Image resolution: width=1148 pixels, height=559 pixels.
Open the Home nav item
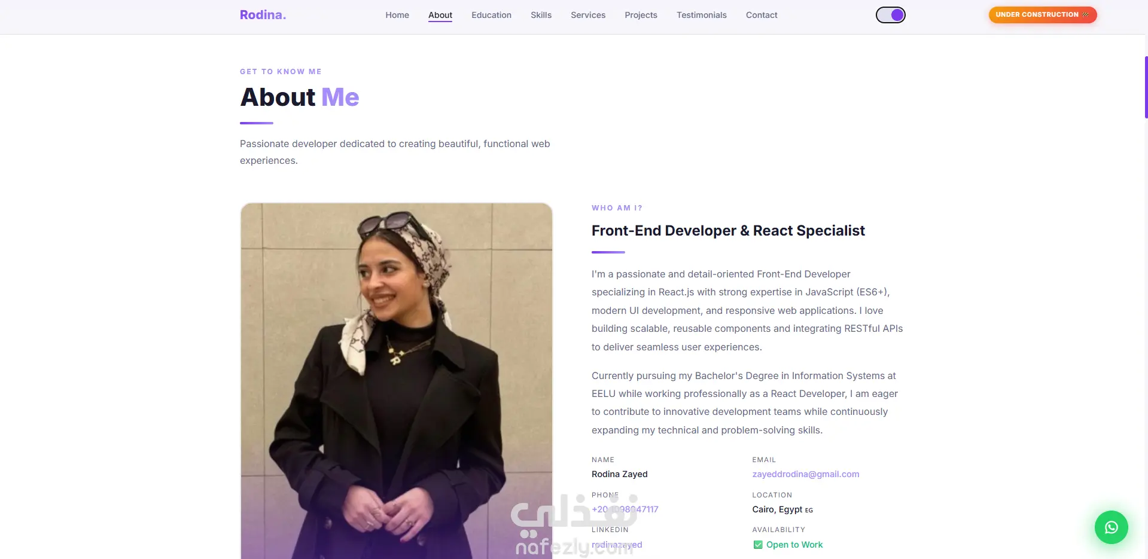point(397,15)
